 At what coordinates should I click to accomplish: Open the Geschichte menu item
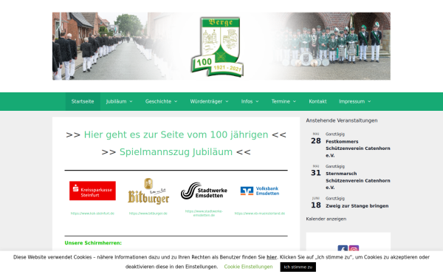(x=158, y=101)
